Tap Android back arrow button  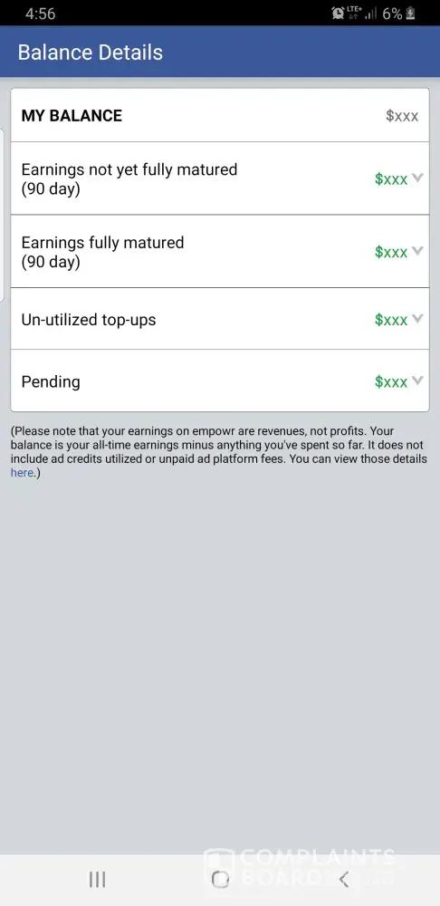(343, 880)
